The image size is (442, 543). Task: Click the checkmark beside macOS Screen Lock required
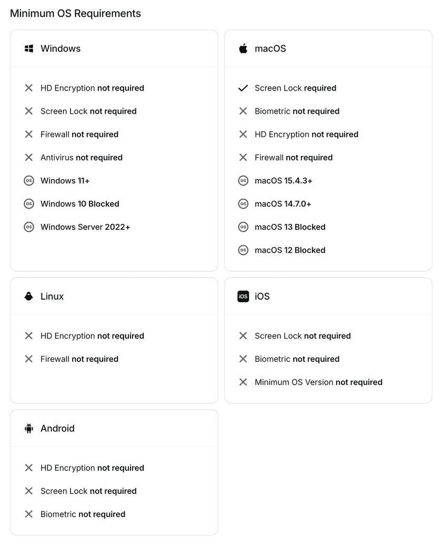tap(243, 88)
